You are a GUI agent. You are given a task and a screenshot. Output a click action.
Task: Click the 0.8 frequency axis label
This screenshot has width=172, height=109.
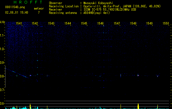click(2, 76)
